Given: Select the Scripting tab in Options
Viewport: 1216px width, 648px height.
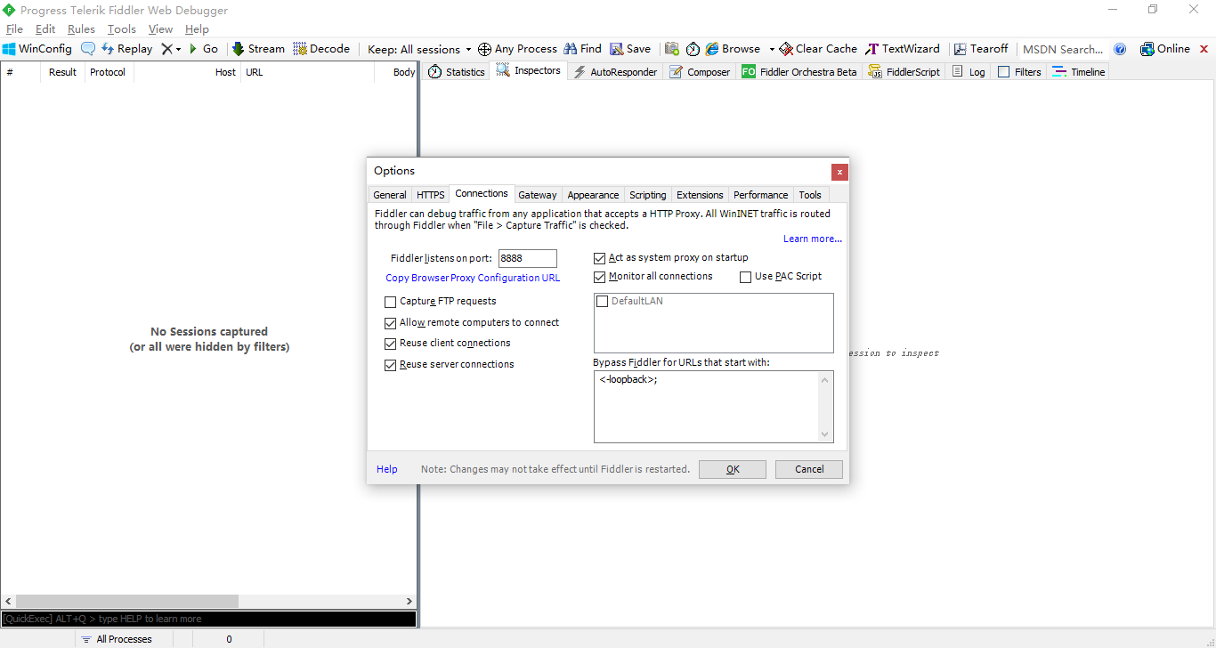Looking at the screenshot, I should pos(648,195).
